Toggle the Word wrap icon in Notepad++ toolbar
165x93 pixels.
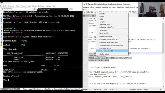coord(136,12)
